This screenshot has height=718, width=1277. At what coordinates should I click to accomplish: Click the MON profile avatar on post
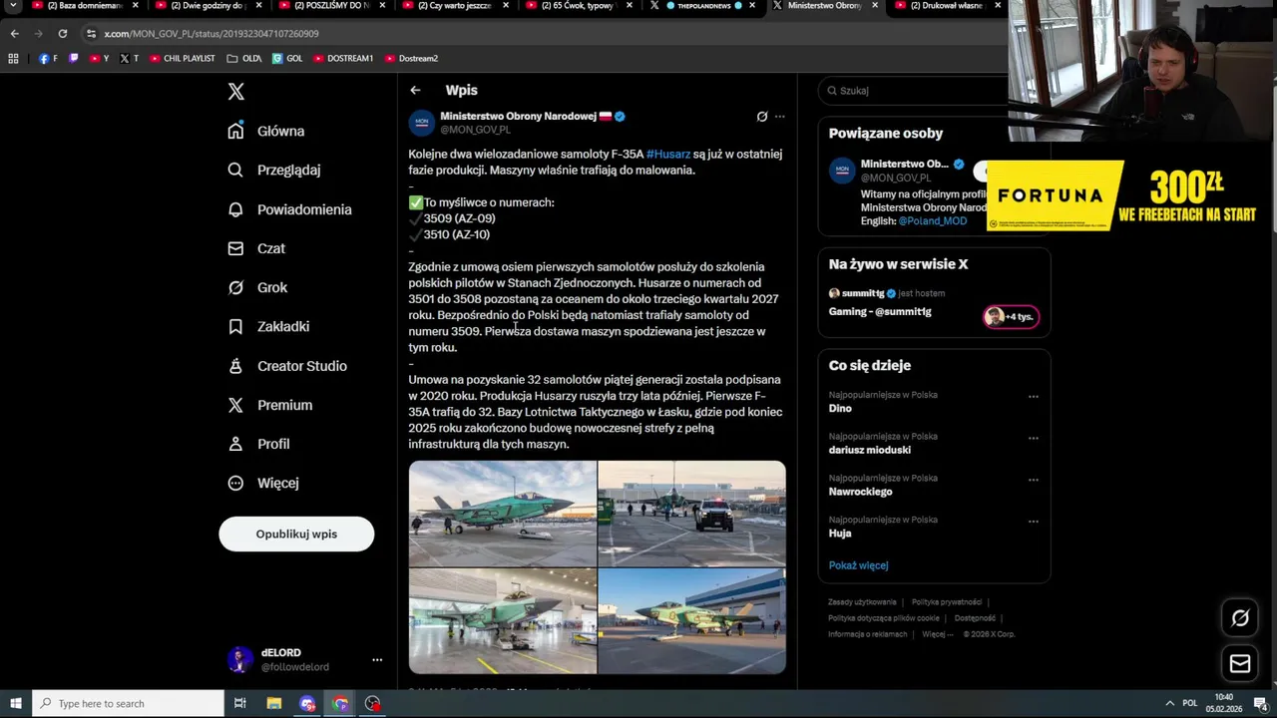[422, 123]
